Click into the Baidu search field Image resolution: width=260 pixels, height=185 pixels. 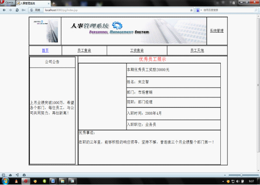click(228, 10)
